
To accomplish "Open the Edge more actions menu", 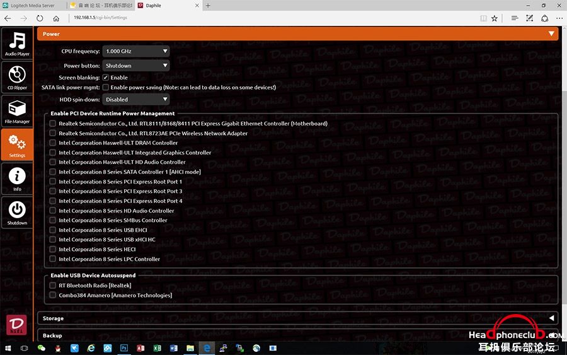I will [559, 18].
